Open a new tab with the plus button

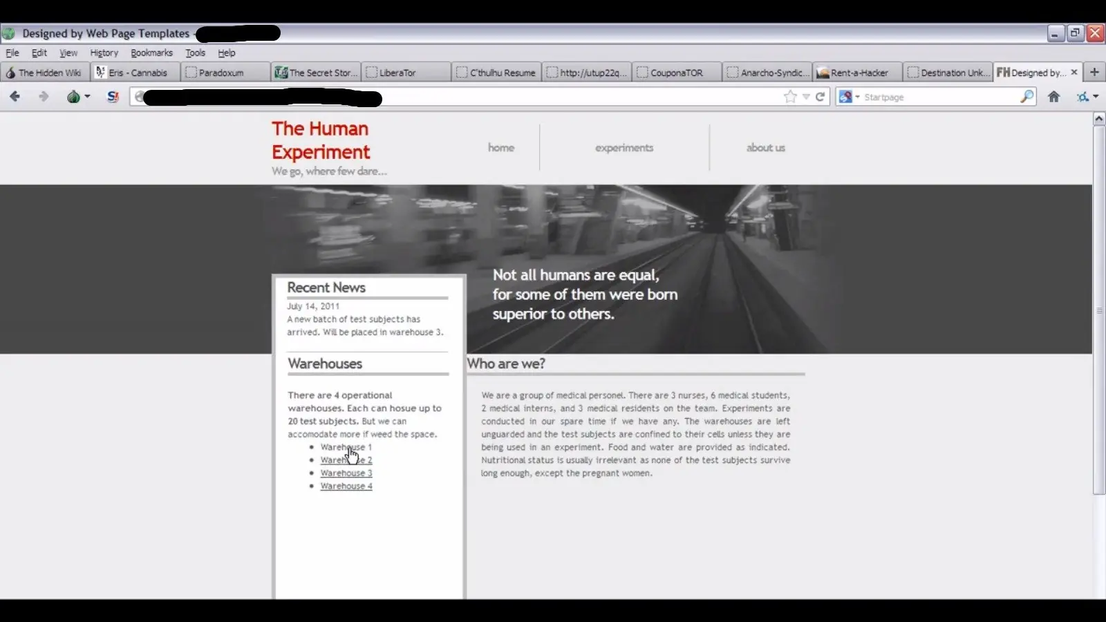pos(1094,72)
